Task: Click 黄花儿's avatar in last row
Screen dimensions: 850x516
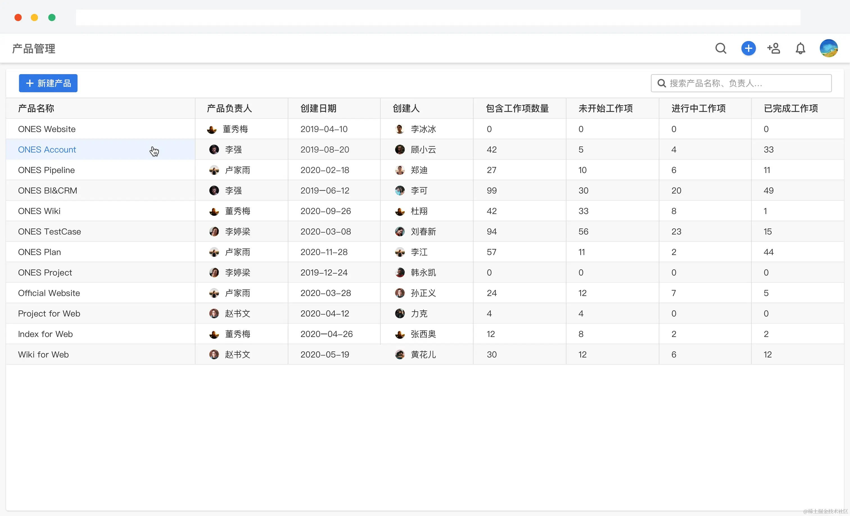Action: pyautogui.click(x=400, y=354)
